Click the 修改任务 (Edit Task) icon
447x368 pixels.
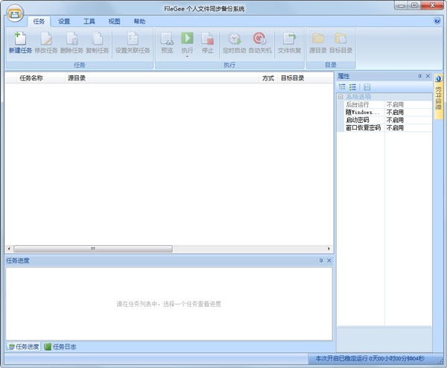click(45, 42)
